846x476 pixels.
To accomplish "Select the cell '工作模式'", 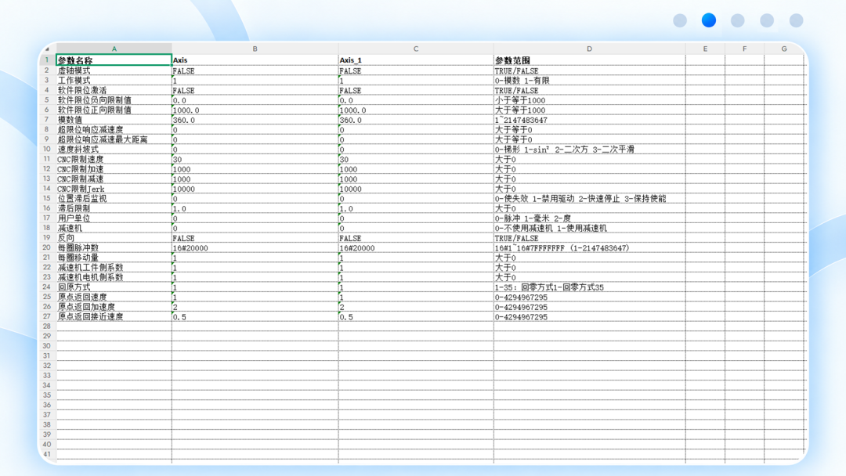I will 114,81.
